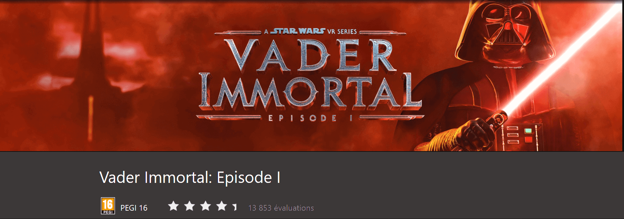Click the EPISODE I banner subtitle
The height and width of the screenshot is (219, 624).
[x=310, y=118]
